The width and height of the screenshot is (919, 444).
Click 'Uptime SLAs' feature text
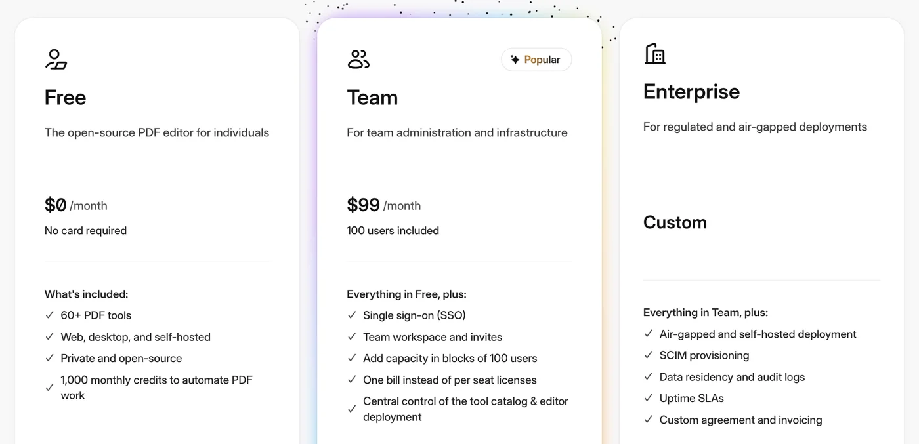pos(691,398)
